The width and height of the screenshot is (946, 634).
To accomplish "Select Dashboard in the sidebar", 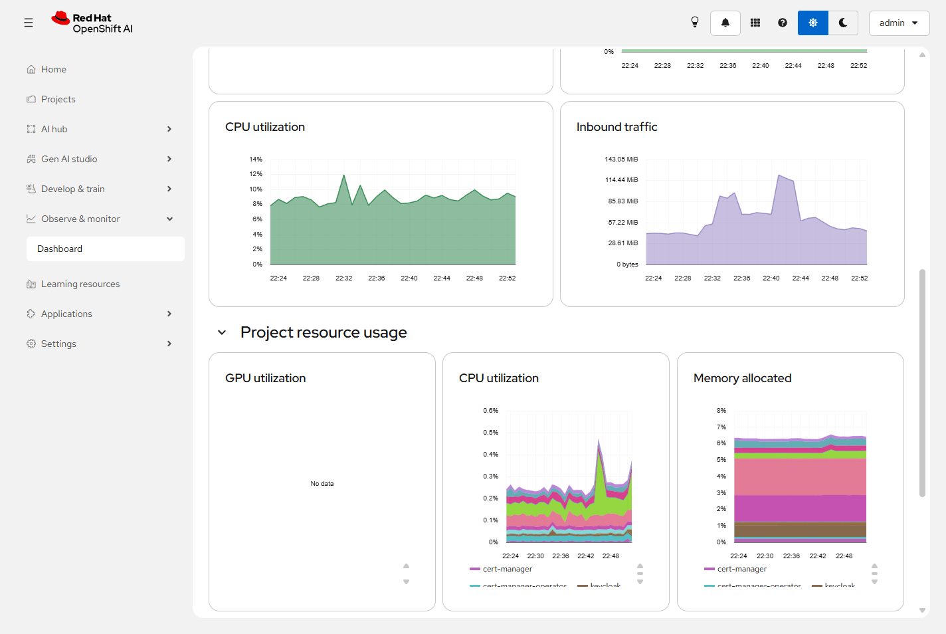I will point(106,249).
